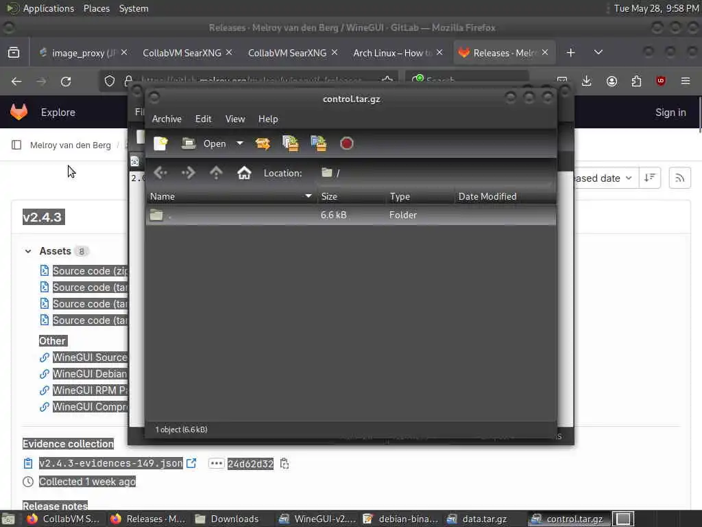Open Firefox downloads panel

coord(587,81)
